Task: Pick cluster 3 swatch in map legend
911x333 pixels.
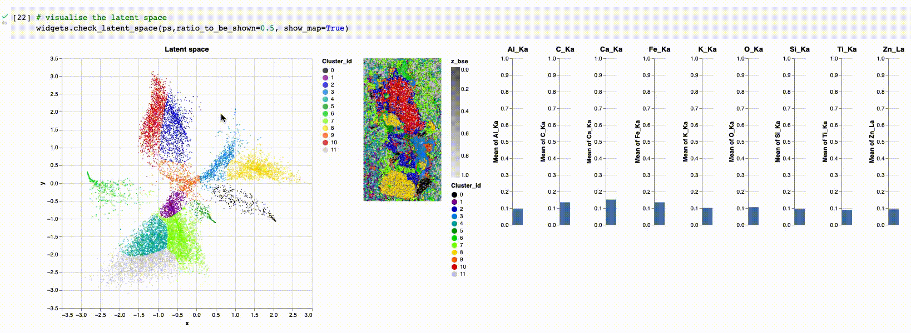Action: coord(454,216)
